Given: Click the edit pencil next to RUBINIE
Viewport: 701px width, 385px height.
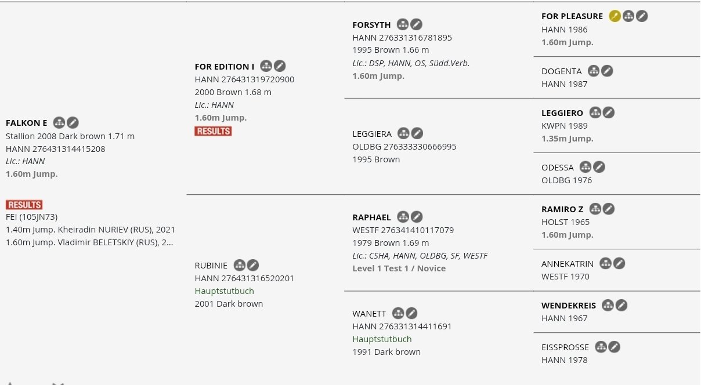Looking at the screenshot, I should 253,265.
